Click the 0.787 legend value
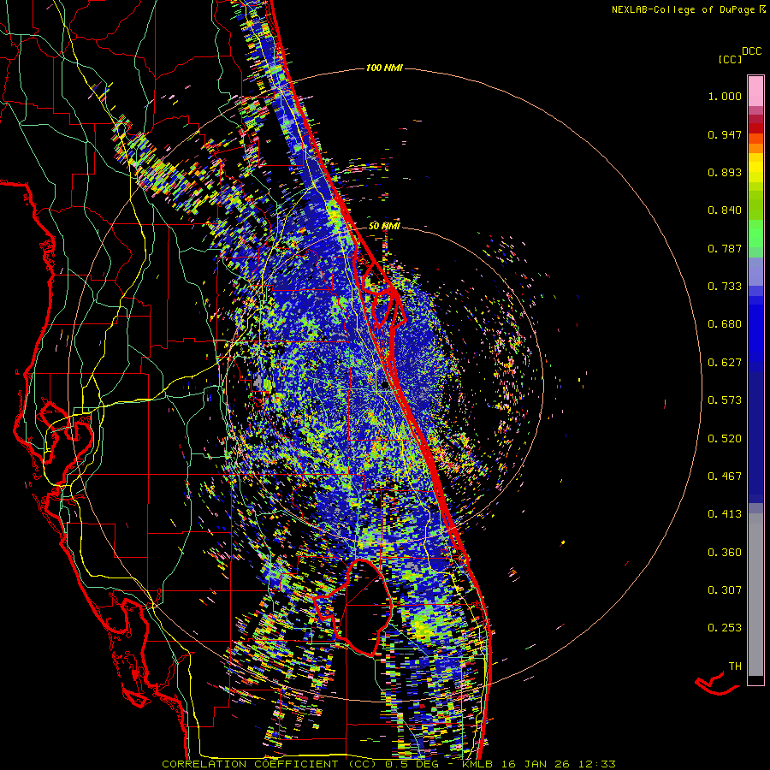Image resolution: width=770 pixels, height=770 pixels. [725, 248]
